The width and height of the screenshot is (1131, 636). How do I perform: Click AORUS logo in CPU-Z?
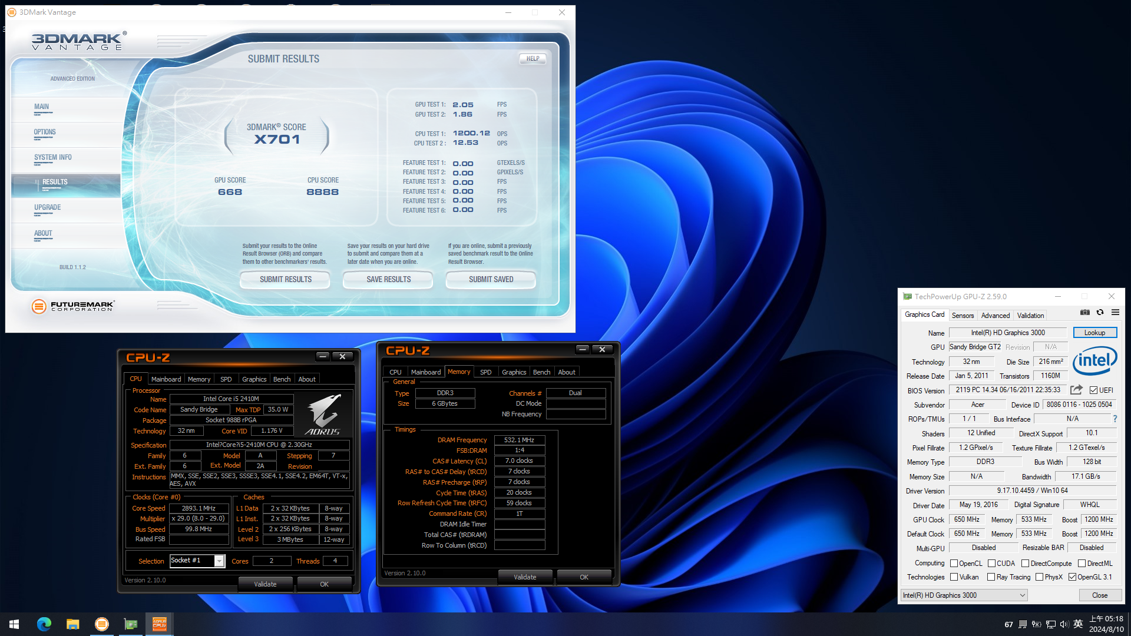click(323, 415)
